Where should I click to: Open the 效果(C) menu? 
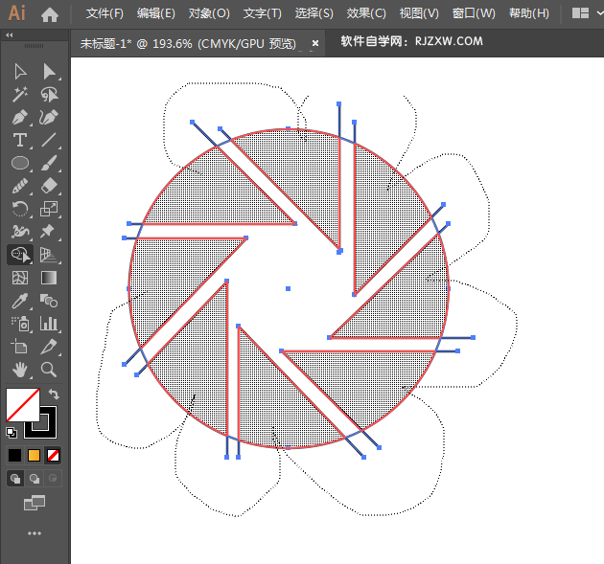click(x=366, y=13)
